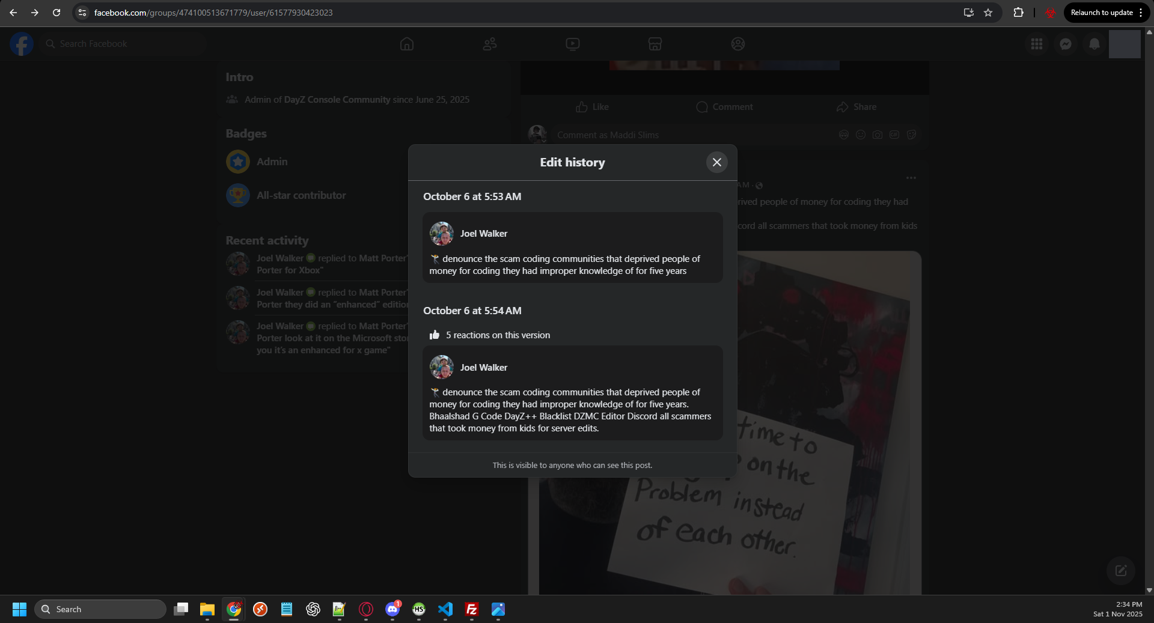The image size is (1154, 623).
Task: Open Task View on the taskbar
Action: pos(181,609)
